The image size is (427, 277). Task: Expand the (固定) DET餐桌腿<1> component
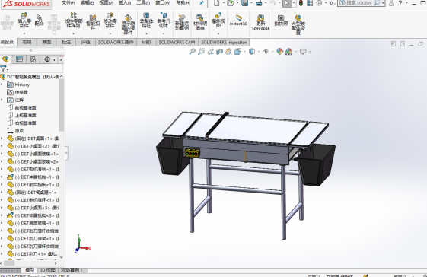pyautogui.click(x=2, y=193)
